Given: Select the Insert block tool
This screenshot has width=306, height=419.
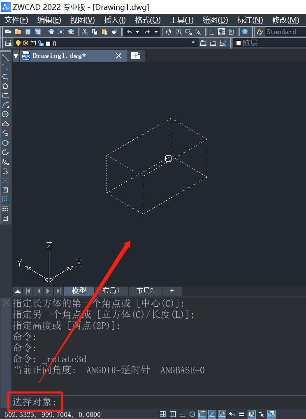Looking at the screenshot, I should 5,162.
